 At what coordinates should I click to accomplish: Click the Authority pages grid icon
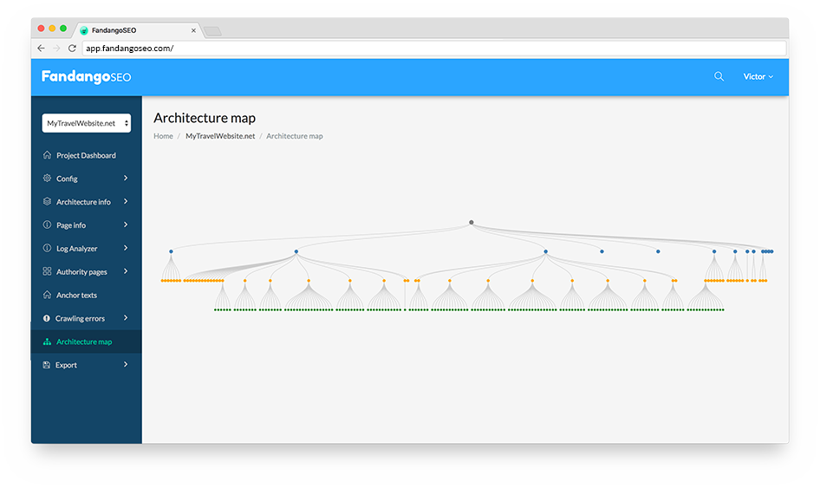click(x=47, y=271)
